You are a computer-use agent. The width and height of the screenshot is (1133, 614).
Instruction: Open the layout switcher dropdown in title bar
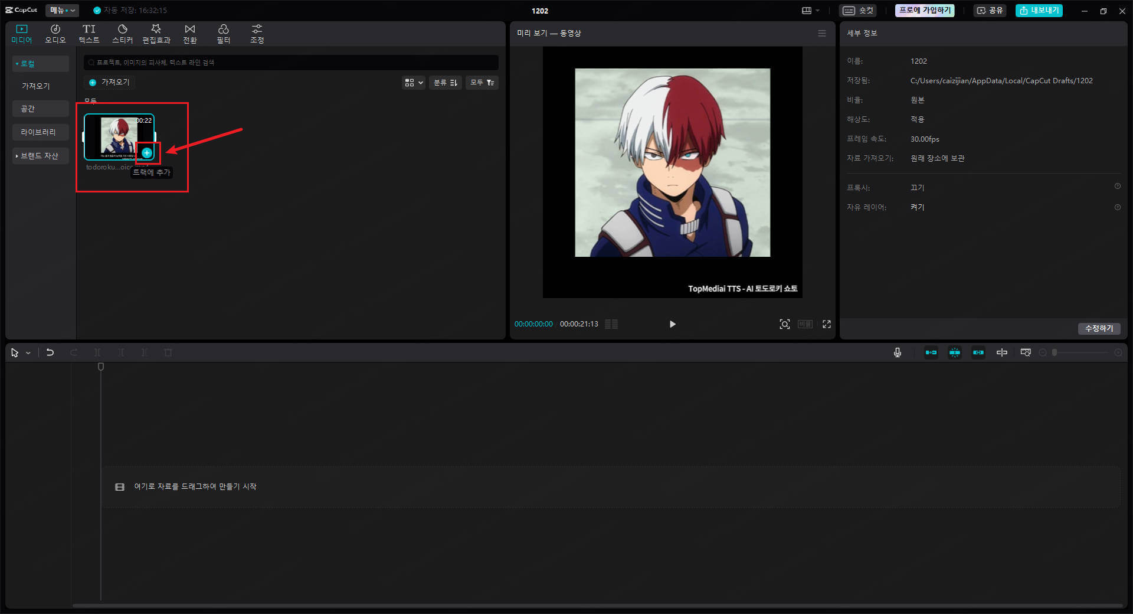pyautogui.click(x=811, y=11)
